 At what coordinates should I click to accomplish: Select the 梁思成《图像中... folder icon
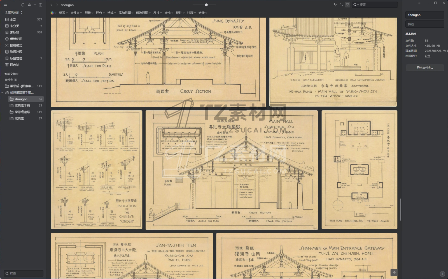click(7, 86)
